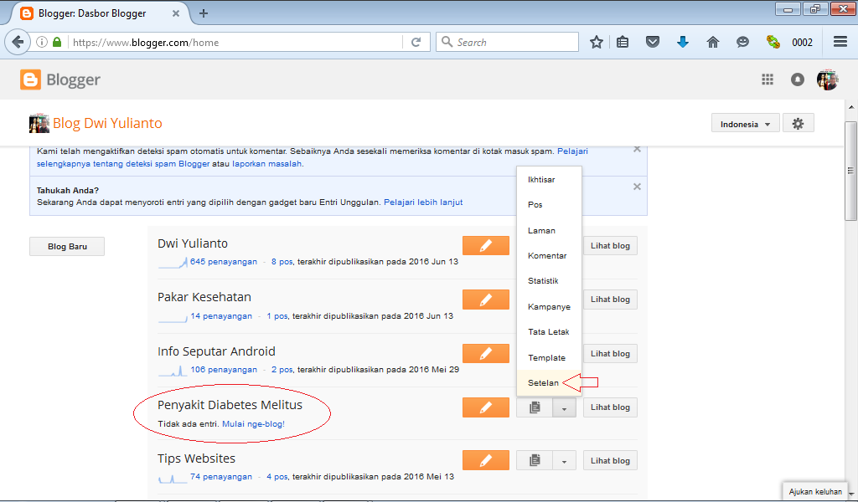Click Lihat blog for Info Seputar Android
The width and height of the screenshot is (858, 502).
[x=610, y=353]
